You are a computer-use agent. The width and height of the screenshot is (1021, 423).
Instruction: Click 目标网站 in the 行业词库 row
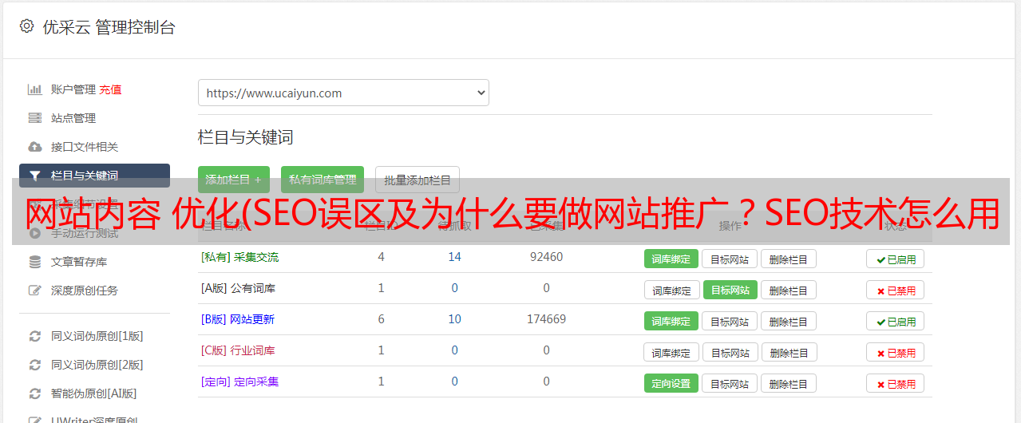point(730,352)
